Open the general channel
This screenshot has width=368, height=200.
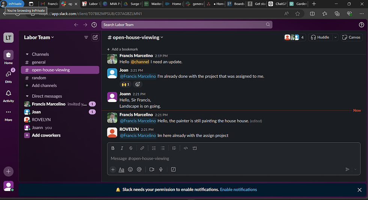click(x=60, y=62)
